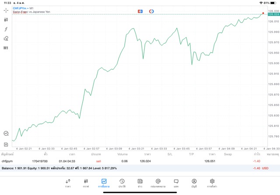
Task: Open the chart objects shapes tool
Action: pos(6,38)
